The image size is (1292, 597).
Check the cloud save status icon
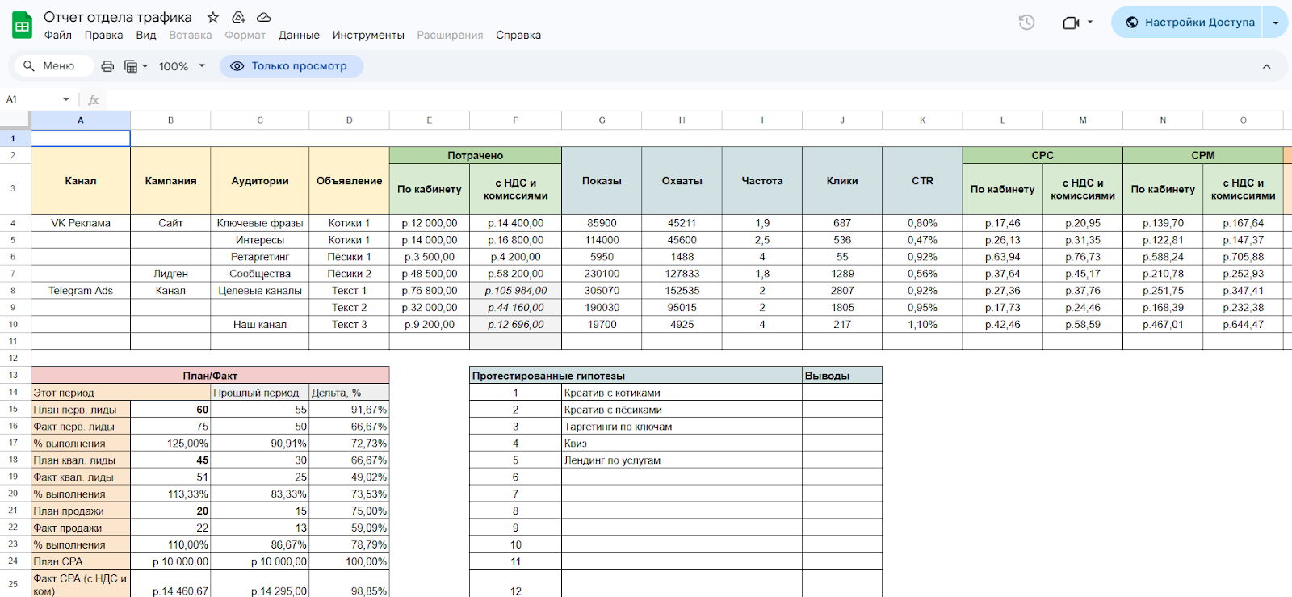coord(263,17)
